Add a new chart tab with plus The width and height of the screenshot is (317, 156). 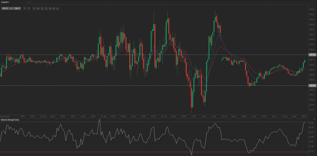29,2
